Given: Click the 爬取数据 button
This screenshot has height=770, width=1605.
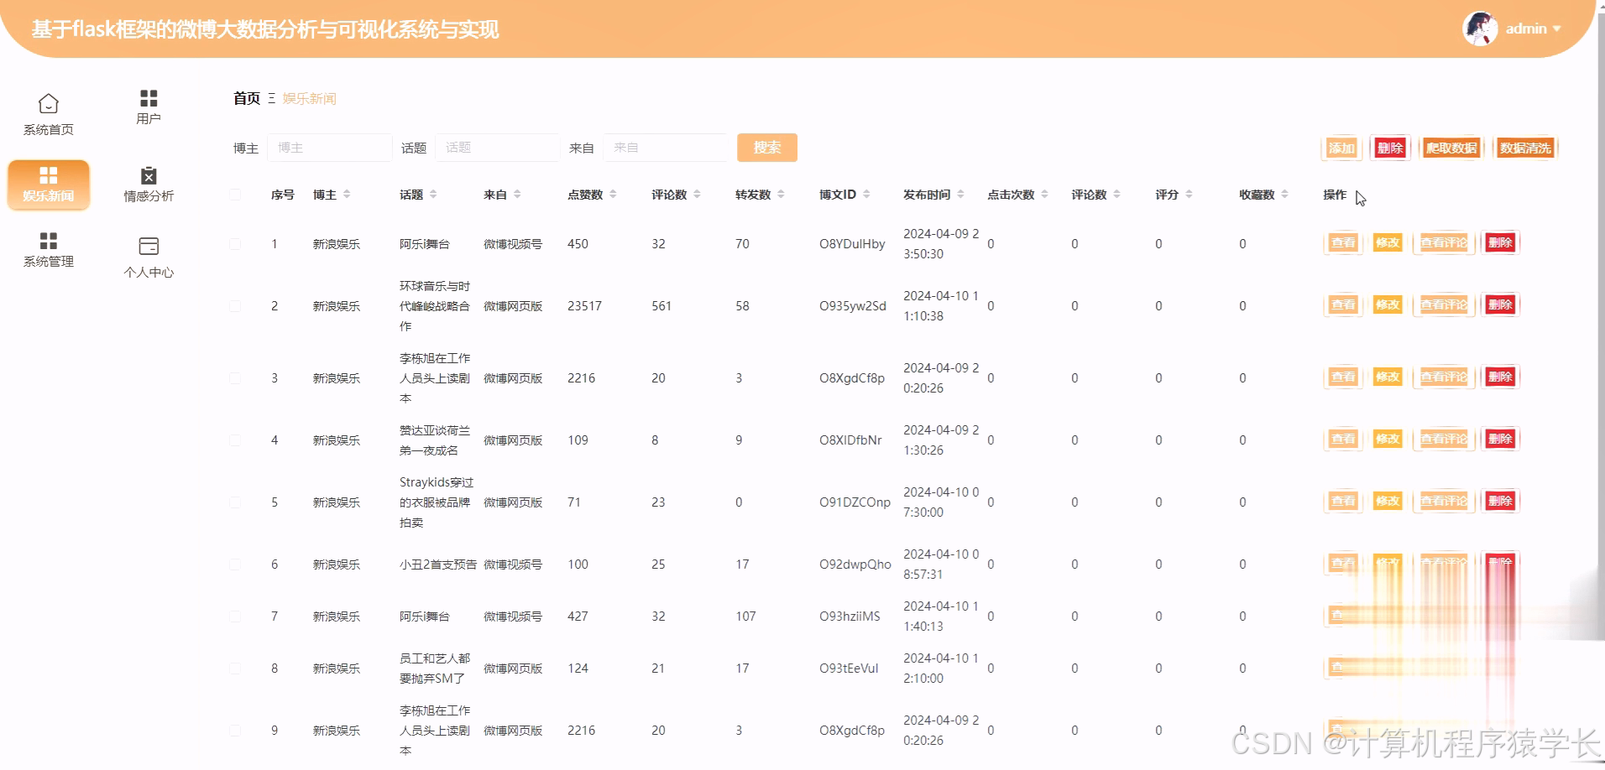Looking at the screenshot, I should [1451, 147].
